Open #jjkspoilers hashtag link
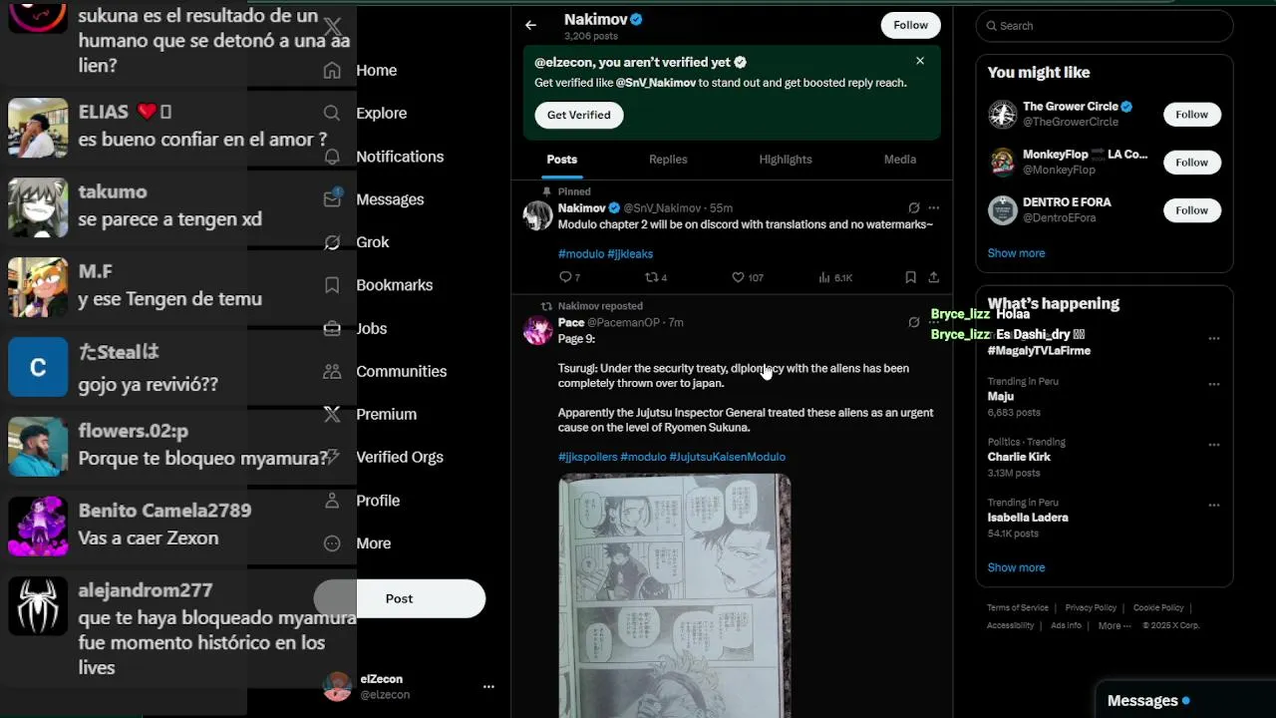The height and width of the screenshot is (718, 1276). (587, 457)
